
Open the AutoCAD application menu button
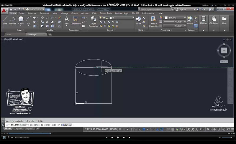tap(4, 11)
